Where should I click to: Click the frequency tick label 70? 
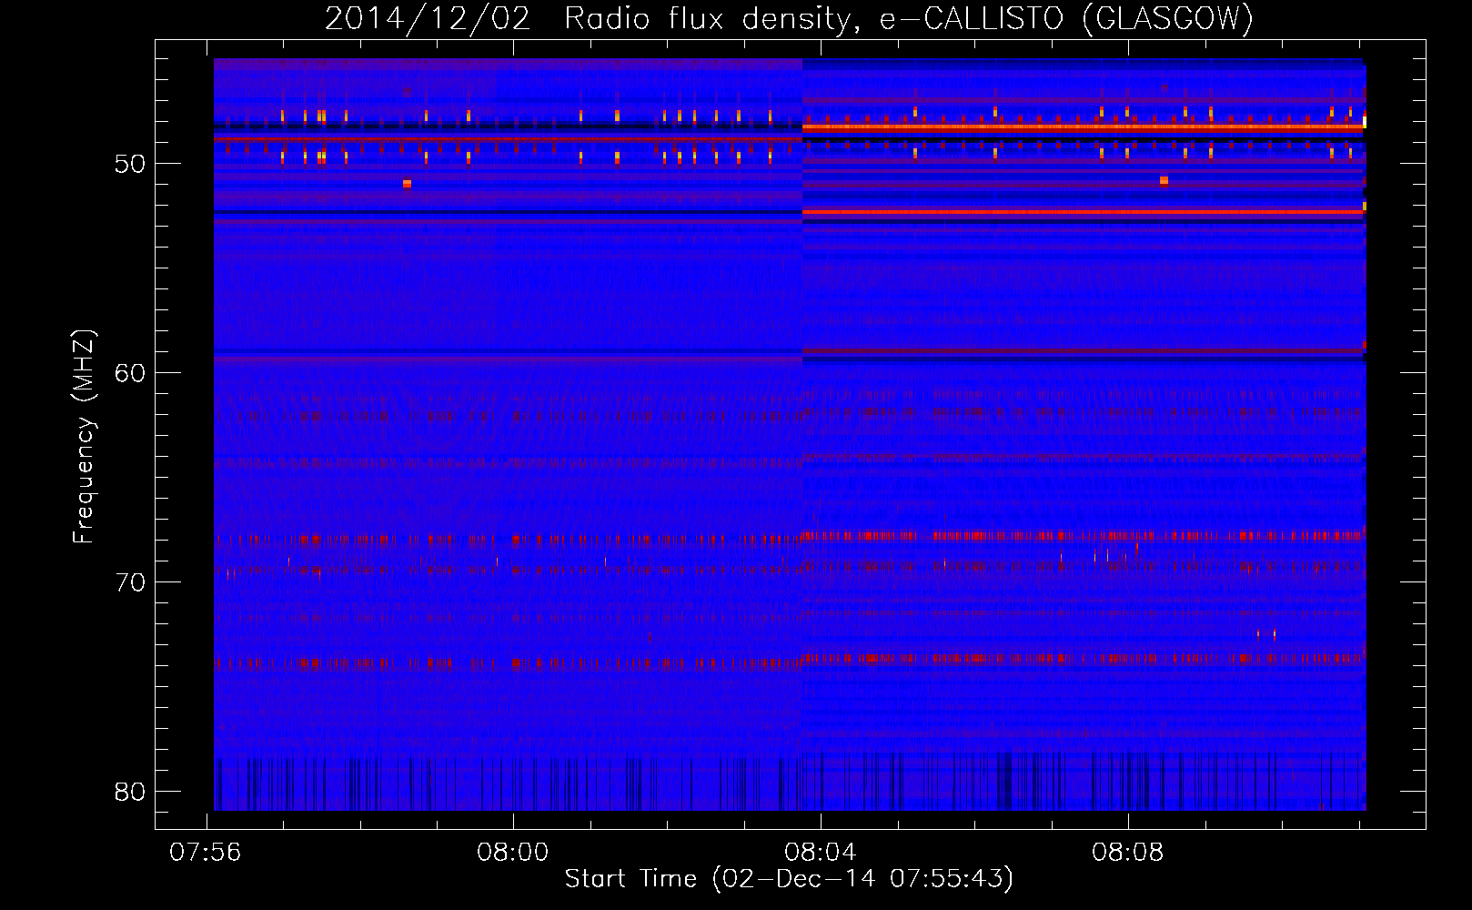click(130, 581)
